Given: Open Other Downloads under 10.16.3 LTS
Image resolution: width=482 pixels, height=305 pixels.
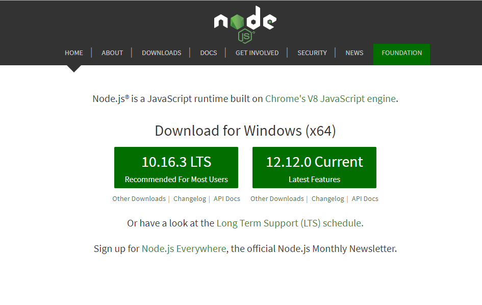Looking at the screenshot, I should click(x=139, y=198).
